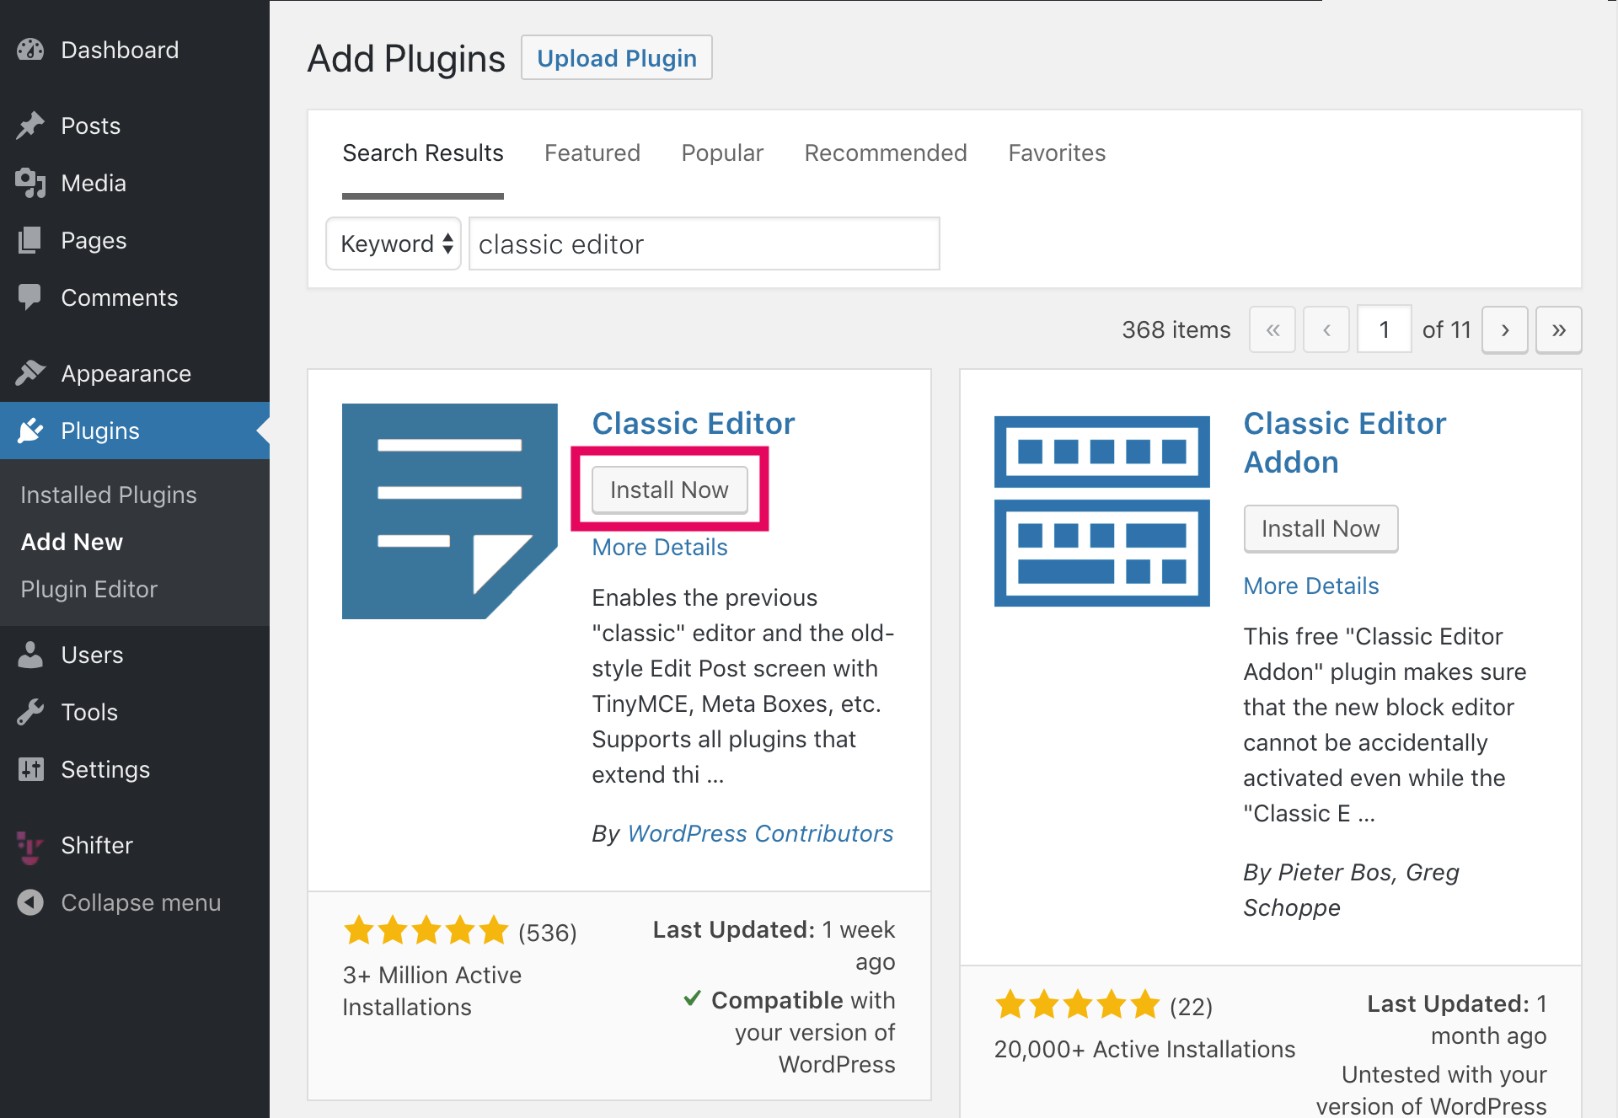
Task: Install the Classic Editor plugin now
Action: pyautogui.click(x=670, y=489)
